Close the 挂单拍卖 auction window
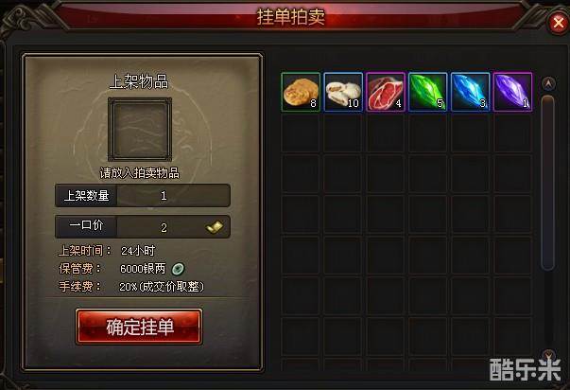This screenshot has width=570, height=390. [x=559, y=23]
